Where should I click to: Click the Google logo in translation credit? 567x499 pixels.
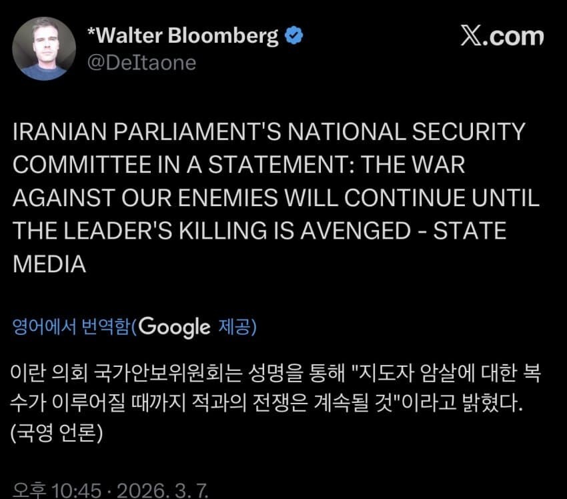click(175, 326)
